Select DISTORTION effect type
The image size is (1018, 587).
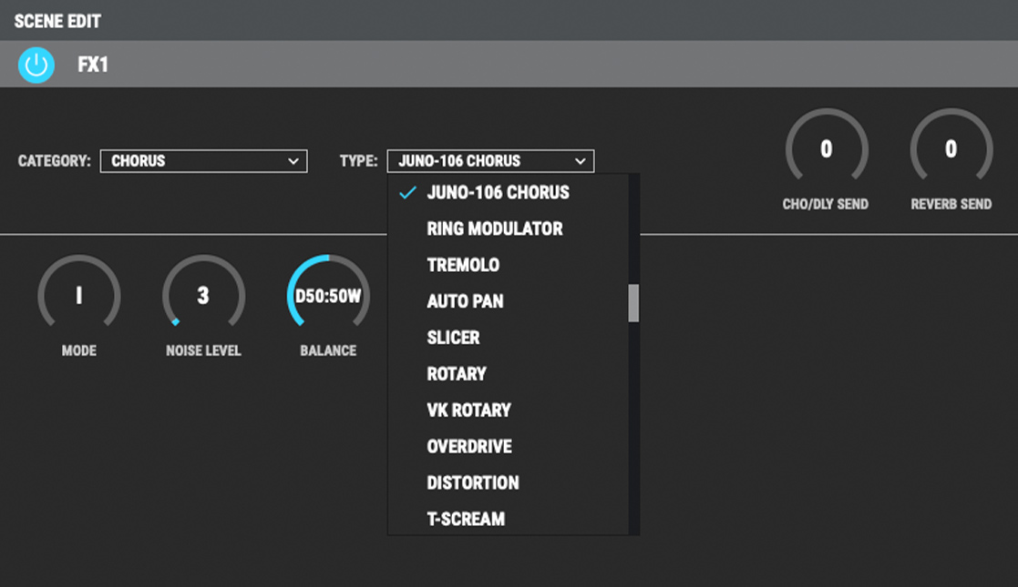coord(508,483)
